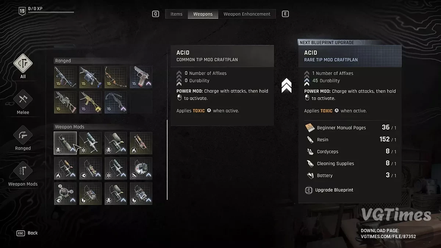Screen dimensions: 441x248
Task: Select the highlighted Acid toxic weapon mod
Action: (65, 143)
